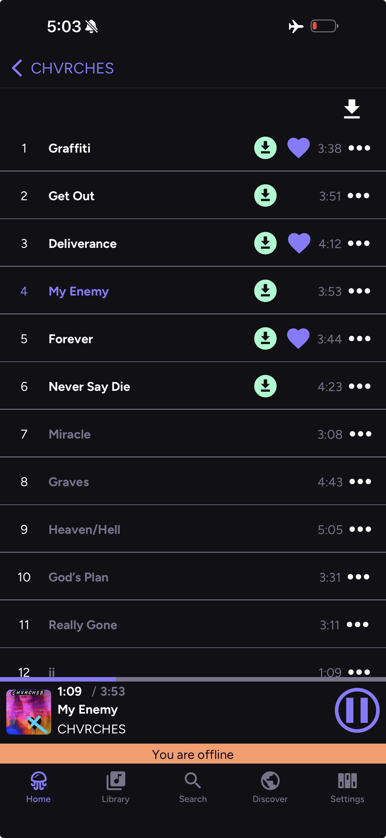Go back to the CHVRCHES artist page

tap(17, 68)
